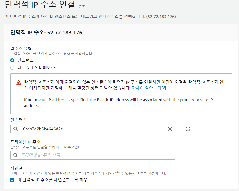The width and height of the screenshot is (239, 191).
Task: Focus the instance field i-0ceb3d2b5b4646d2e
Action: [93, 129]
